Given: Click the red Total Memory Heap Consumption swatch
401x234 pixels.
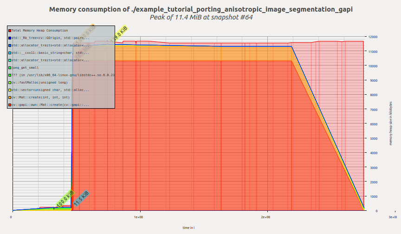Looking at the screenshot, I should tap(10, 31).
